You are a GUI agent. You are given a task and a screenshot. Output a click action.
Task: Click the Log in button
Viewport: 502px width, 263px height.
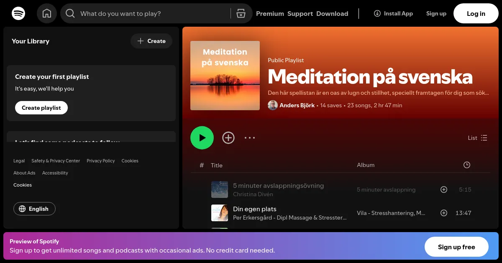(476, 13)
